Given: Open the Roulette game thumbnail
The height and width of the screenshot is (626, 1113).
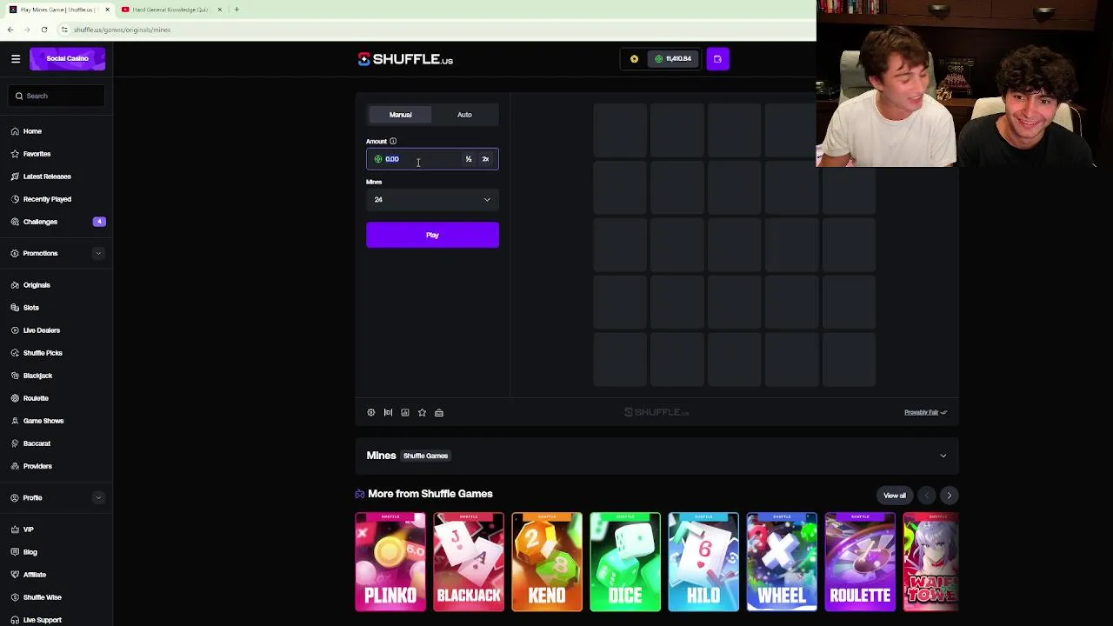Looking at the screenshot, I should 860,562.
